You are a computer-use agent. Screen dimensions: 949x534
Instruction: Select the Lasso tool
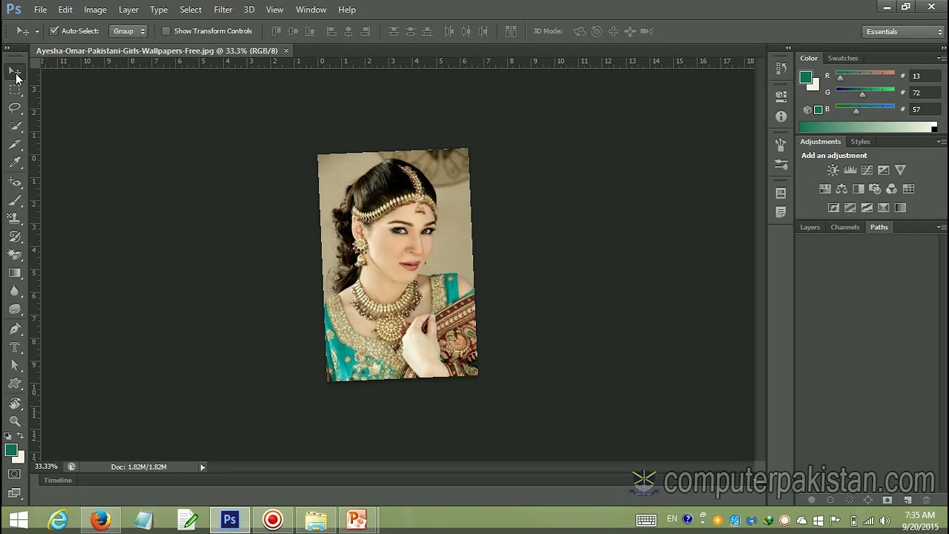click(x=15, y=108)
